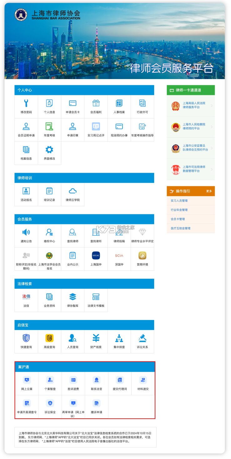This screenshot has width=231, height=459.
Task: Open 律师专业水平评定 diamond icon
Action: [x=142, y=232]
